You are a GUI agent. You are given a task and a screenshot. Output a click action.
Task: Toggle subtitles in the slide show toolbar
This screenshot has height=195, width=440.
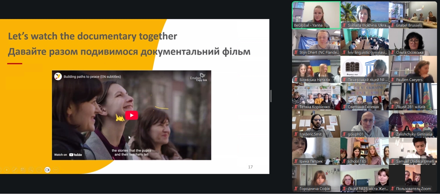tap(39, 170)
